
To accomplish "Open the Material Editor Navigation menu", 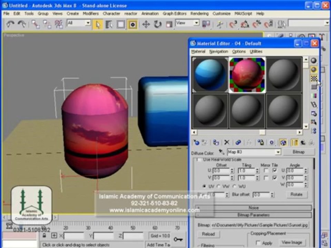I will click(x=219, y=51).
